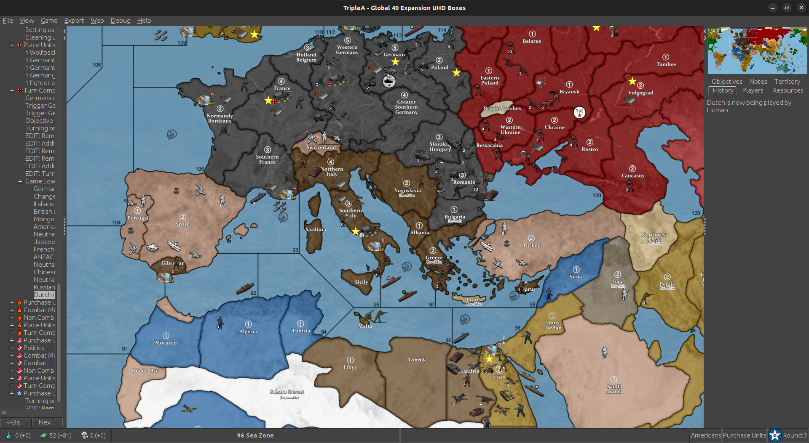Image resolution: width=809 pixels, height=443 pixels.
Task: Expand the Japanese Combat node
Action: 12,363
